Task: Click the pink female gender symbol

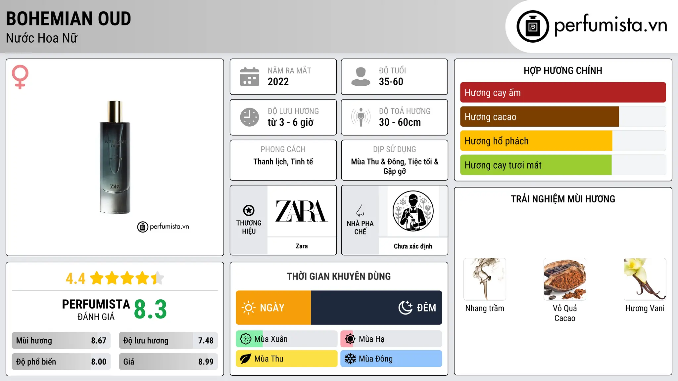Action: click(20, 77)
